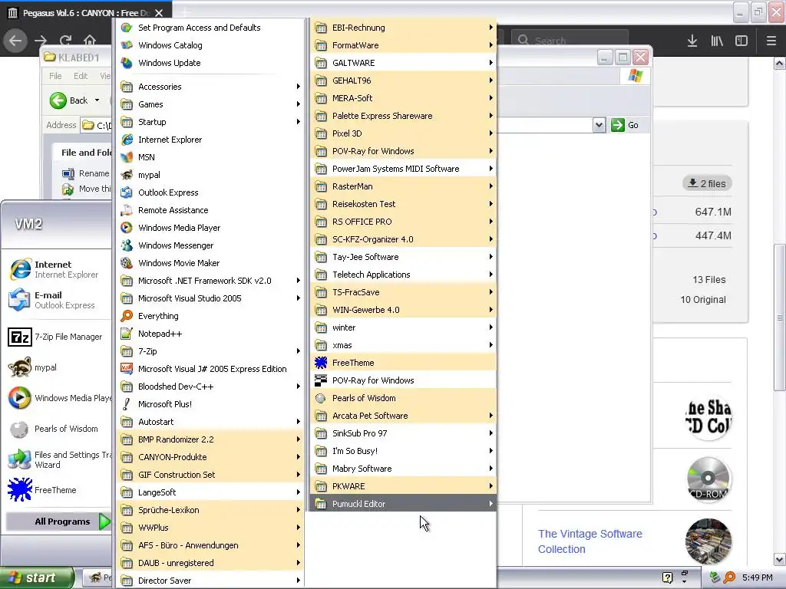Viewport: 786px width, 589px height.
Task: Expand Microsoft Visual Studio 2005 submenu
Action: [x=210, y=298]
